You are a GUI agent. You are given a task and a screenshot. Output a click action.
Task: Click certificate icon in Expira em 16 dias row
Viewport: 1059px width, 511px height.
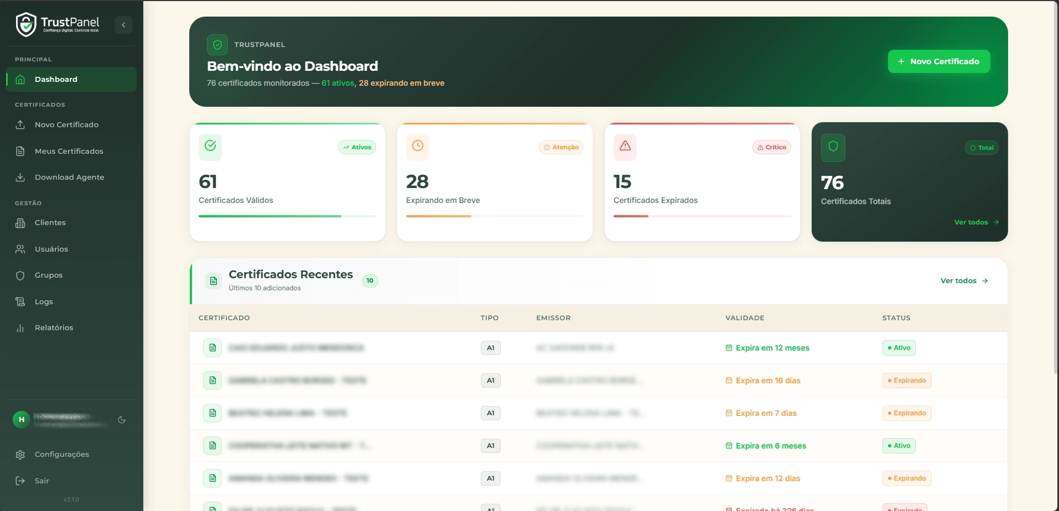point(212,380)
